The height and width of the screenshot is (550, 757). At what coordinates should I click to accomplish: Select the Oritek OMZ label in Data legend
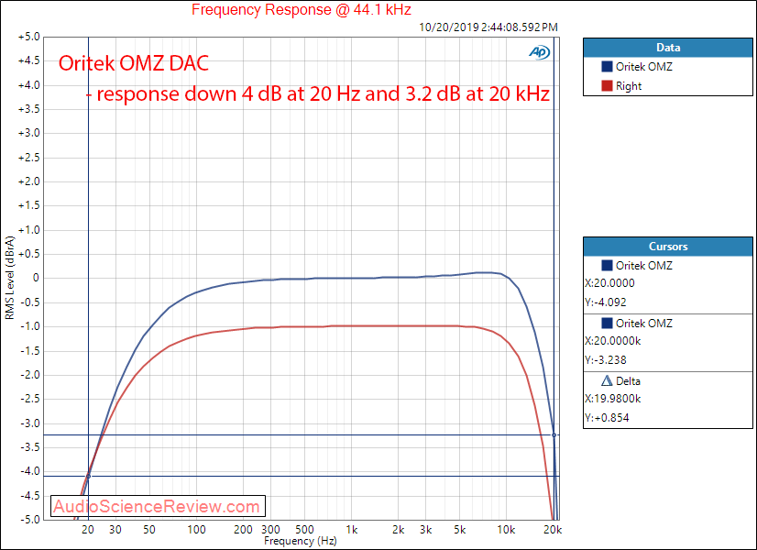tap(644, 67)
